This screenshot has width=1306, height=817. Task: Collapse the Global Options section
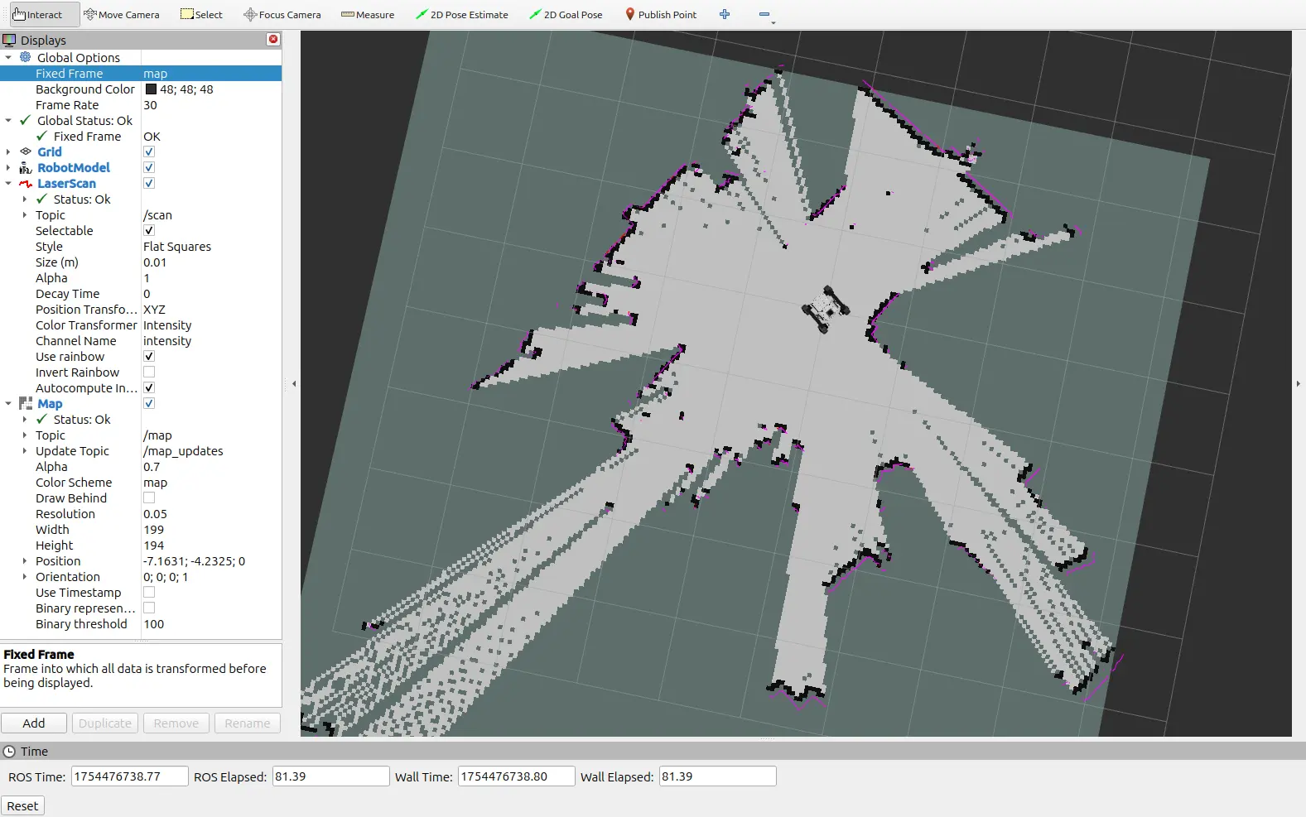(x=8, y=58)
